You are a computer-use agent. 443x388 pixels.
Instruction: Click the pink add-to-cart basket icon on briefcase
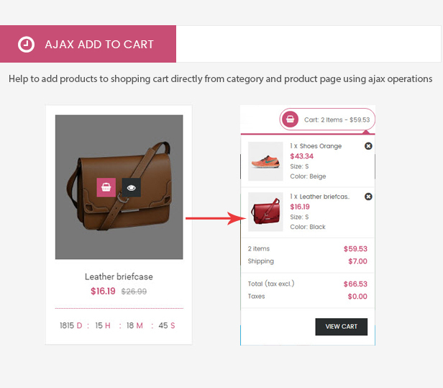click(106, 187)
